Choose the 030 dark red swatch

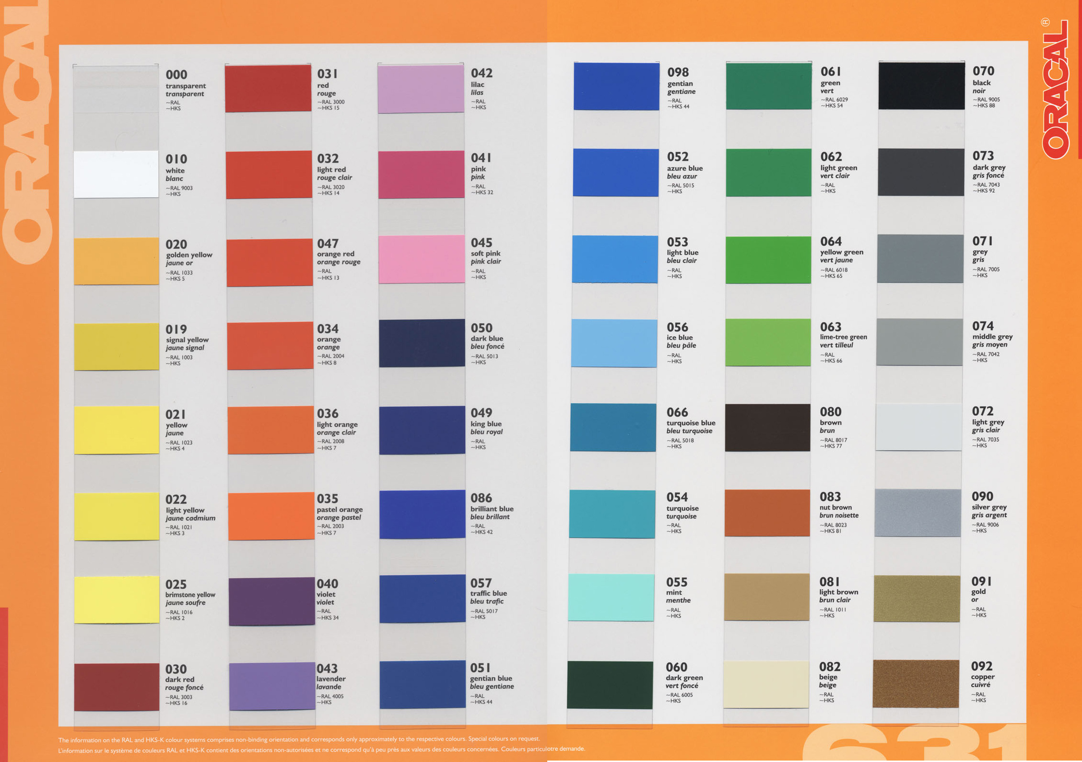117,687
